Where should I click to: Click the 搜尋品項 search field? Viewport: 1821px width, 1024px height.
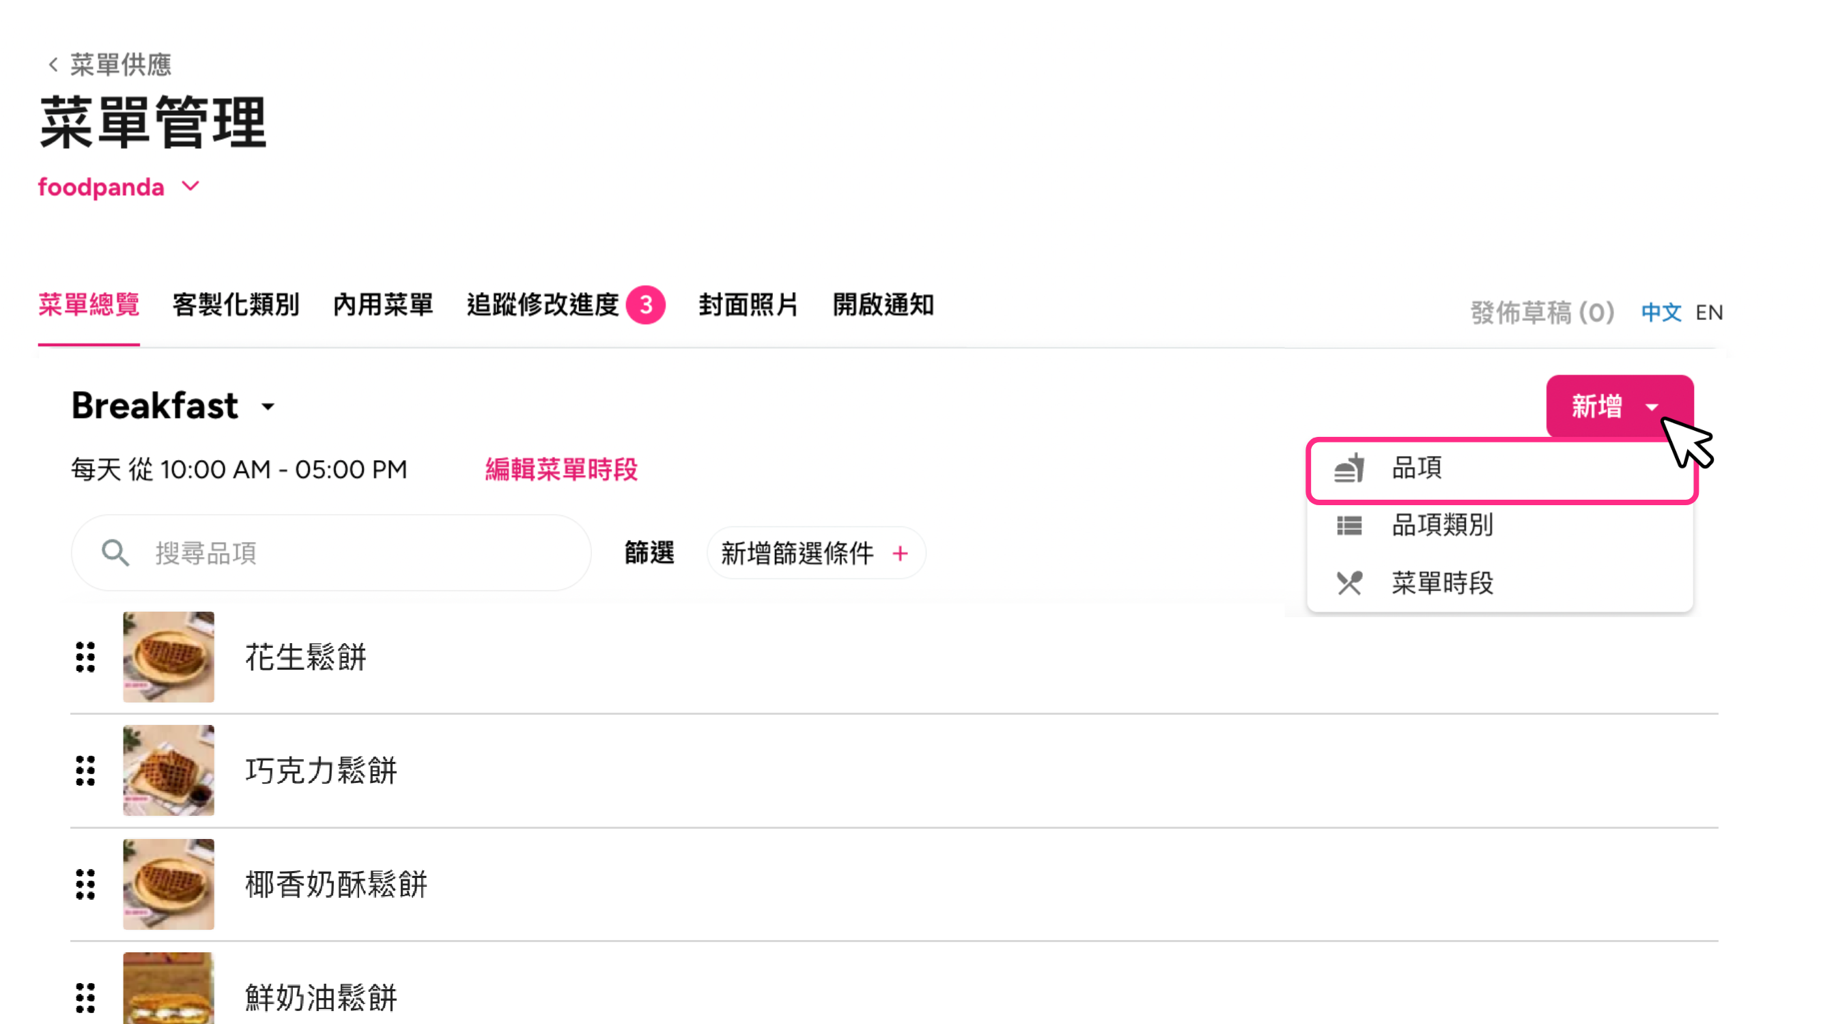354,553
